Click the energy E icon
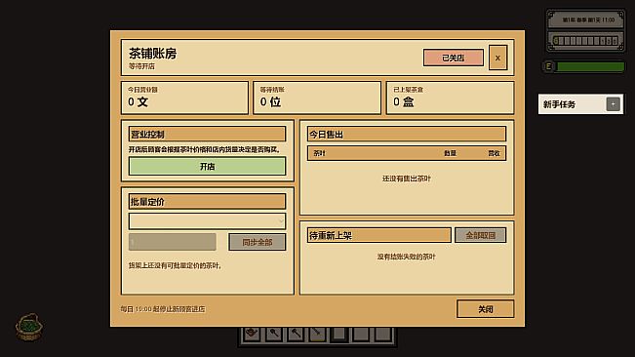The width and height of the screenshot is (635, 357). pyautogui.click(x=549, y=66)
